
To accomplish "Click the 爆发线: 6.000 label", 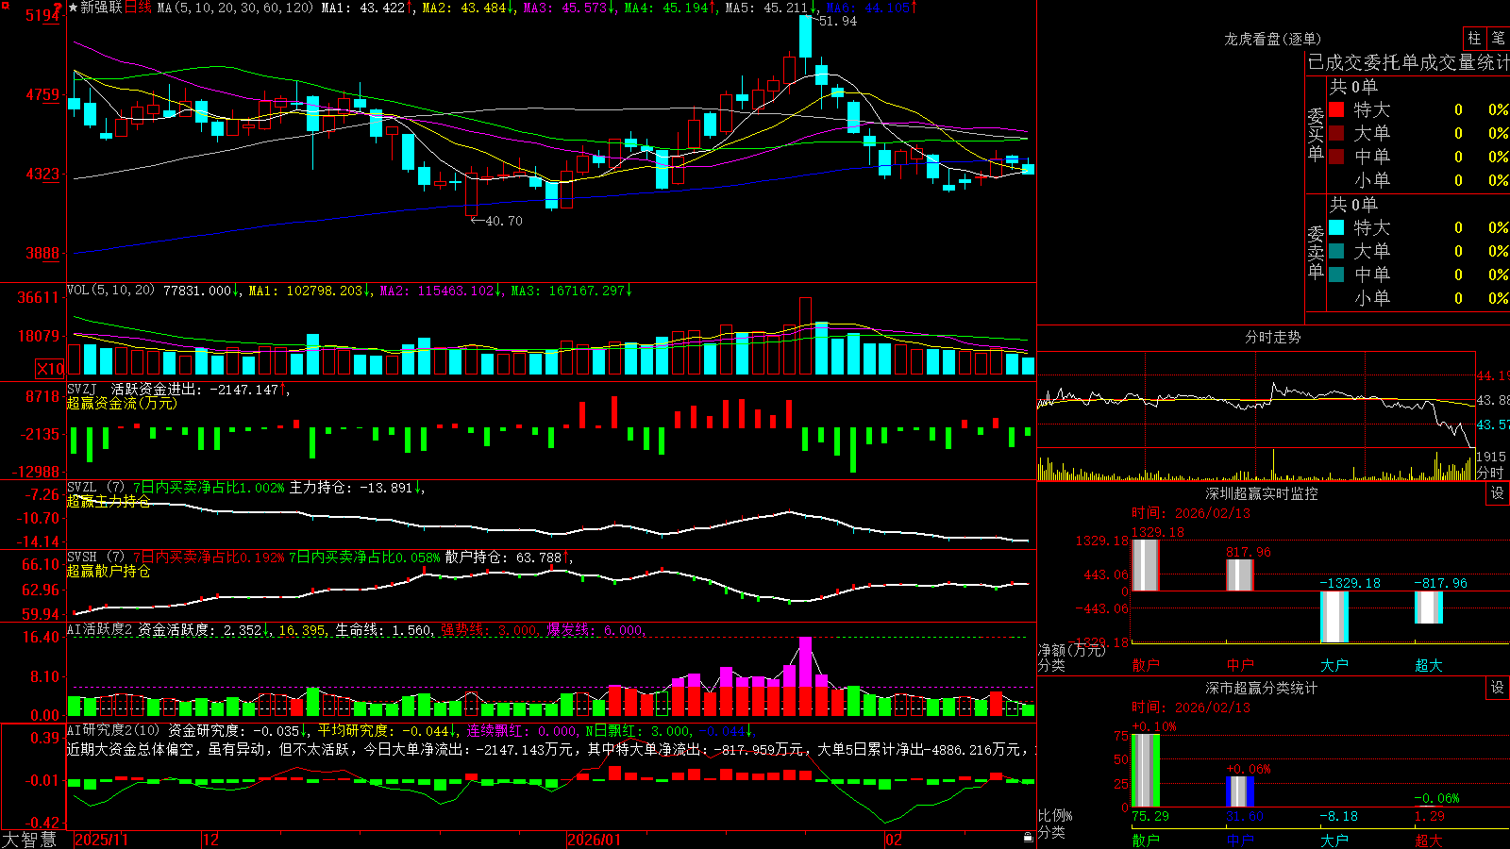I will [595, 630].
